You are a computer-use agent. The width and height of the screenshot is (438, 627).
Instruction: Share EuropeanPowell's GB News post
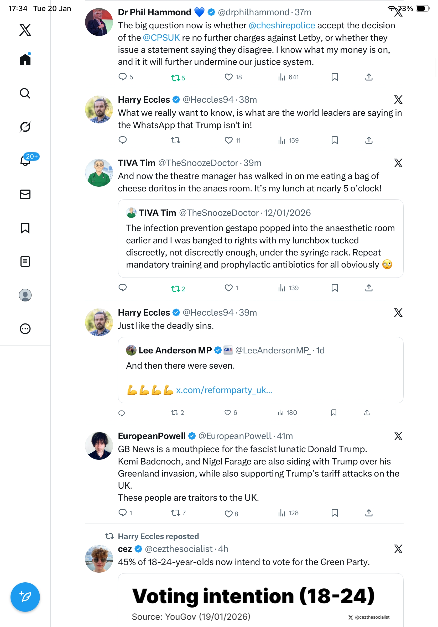pos(369,513)
